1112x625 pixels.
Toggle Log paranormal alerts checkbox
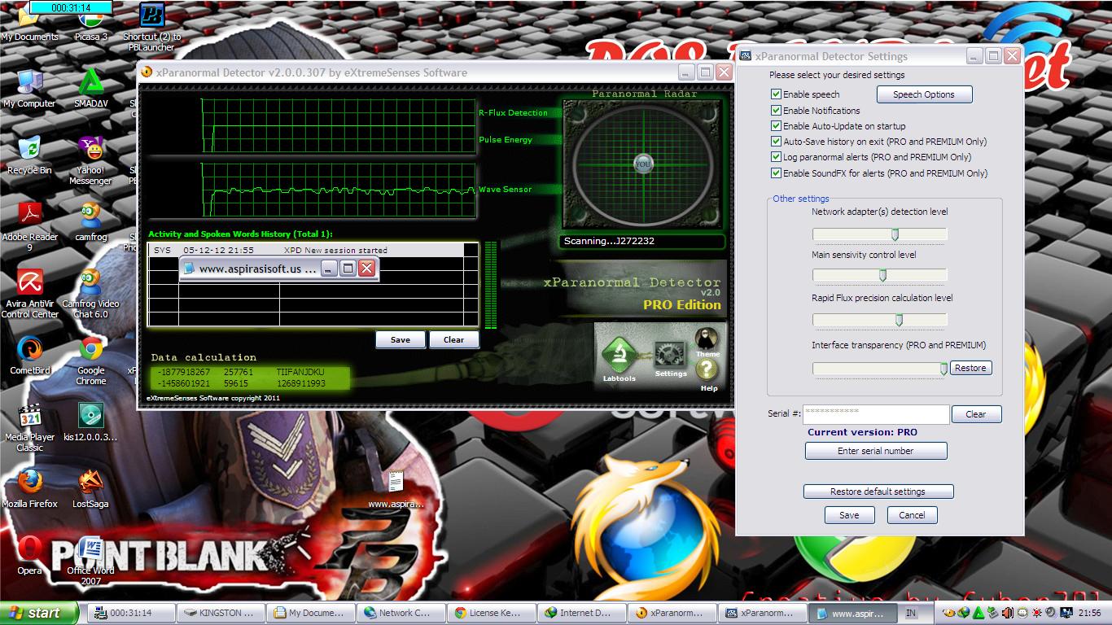click(x=777, y=157)
